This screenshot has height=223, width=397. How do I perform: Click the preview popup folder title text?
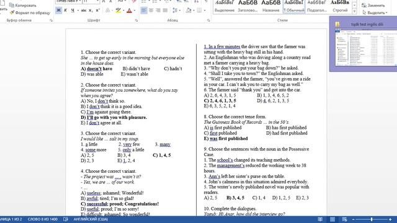pos(367,24)
